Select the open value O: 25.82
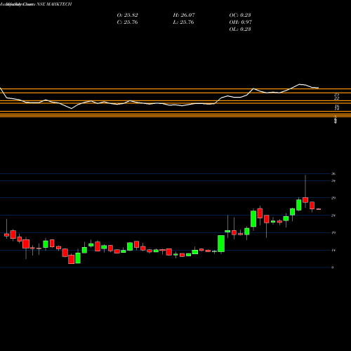 click(127, 15)
